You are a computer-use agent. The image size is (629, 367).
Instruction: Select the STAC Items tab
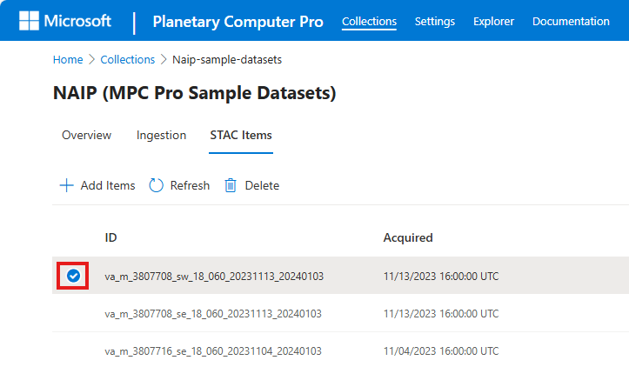pos(241,136)
